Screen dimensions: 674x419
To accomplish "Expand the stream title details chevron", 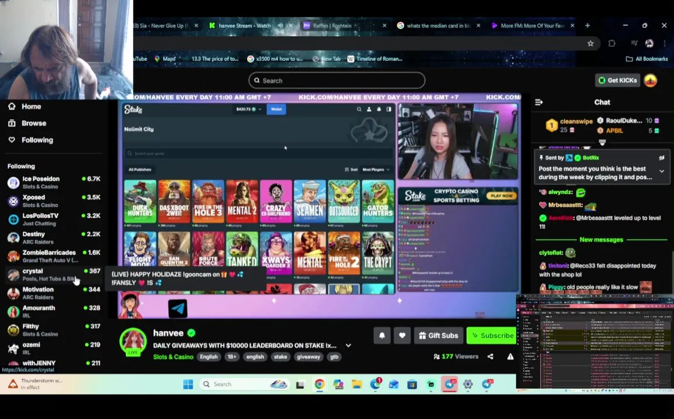I will tap(348, 346).
